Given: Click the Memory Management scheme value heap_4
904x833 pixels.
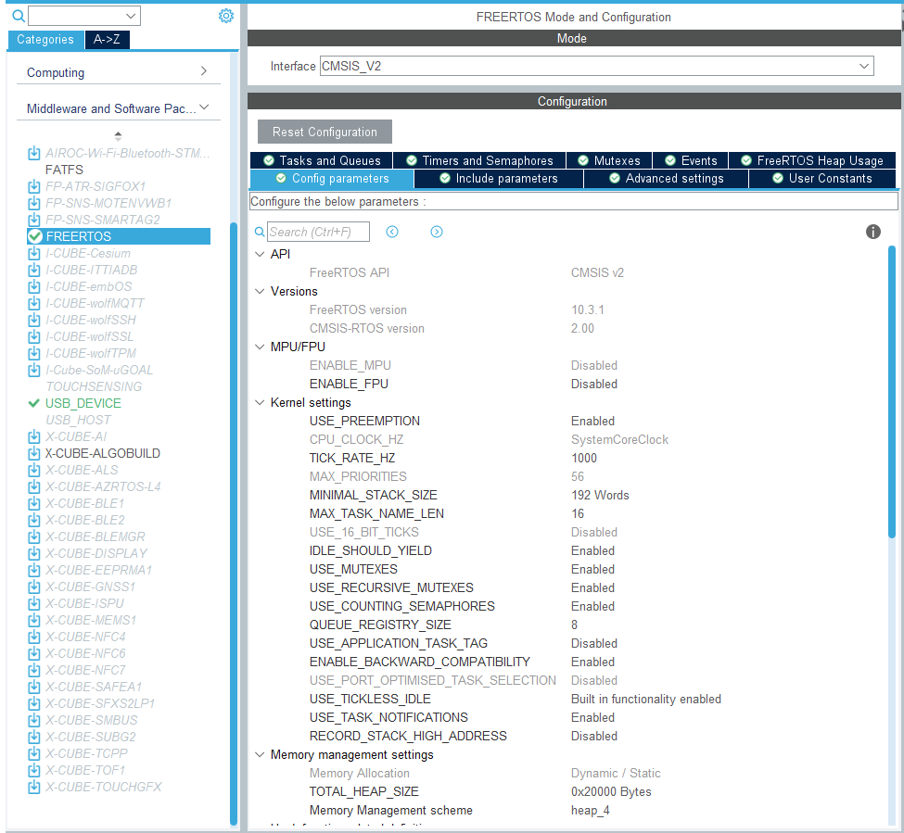Looking at the screenshot, I should (591, 811).
